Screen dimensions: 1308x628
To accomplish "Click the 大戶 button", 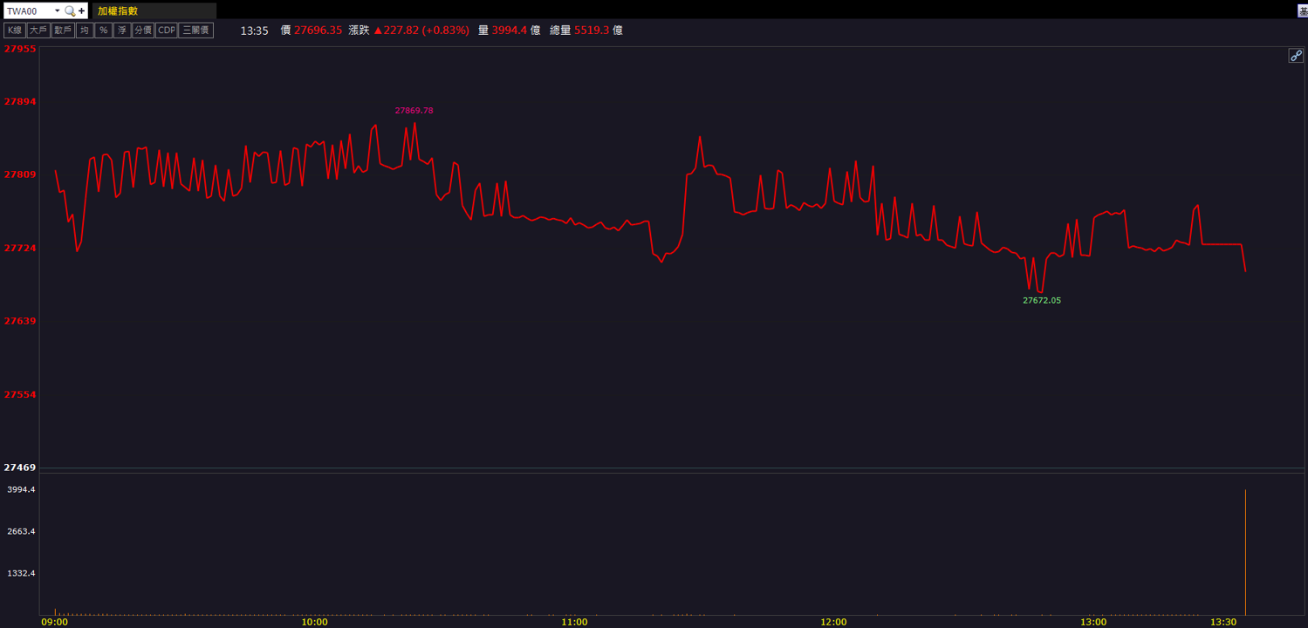I will [38, 31].
